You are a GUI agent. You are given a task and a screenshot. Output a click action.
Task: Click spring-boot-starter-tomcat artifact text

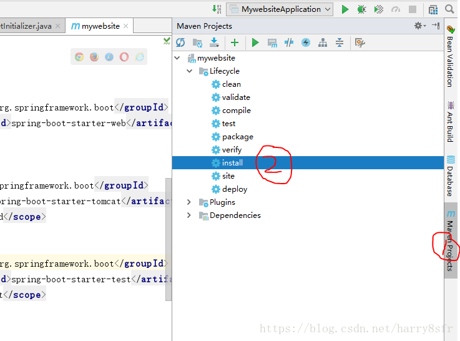pos(60,201)
